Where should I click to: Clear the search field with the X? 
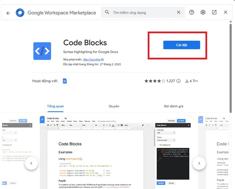point(179,12)
